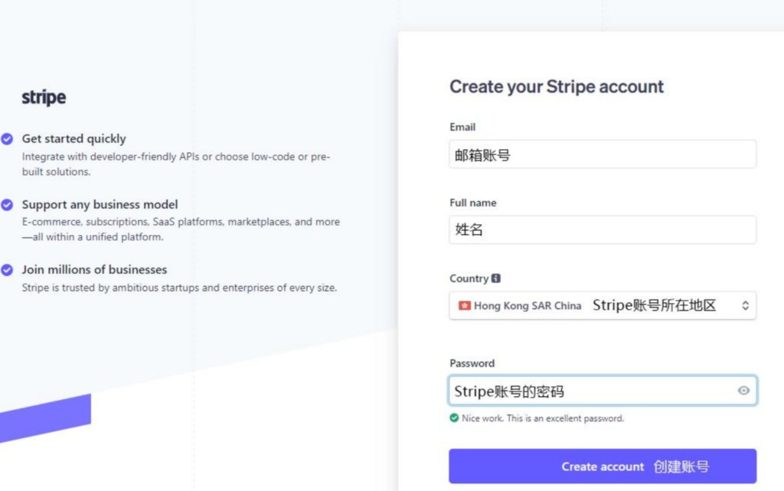Click the "Join millions of businesses" heading
Viewport: 784px width, 491px height.
click(94, 270)
